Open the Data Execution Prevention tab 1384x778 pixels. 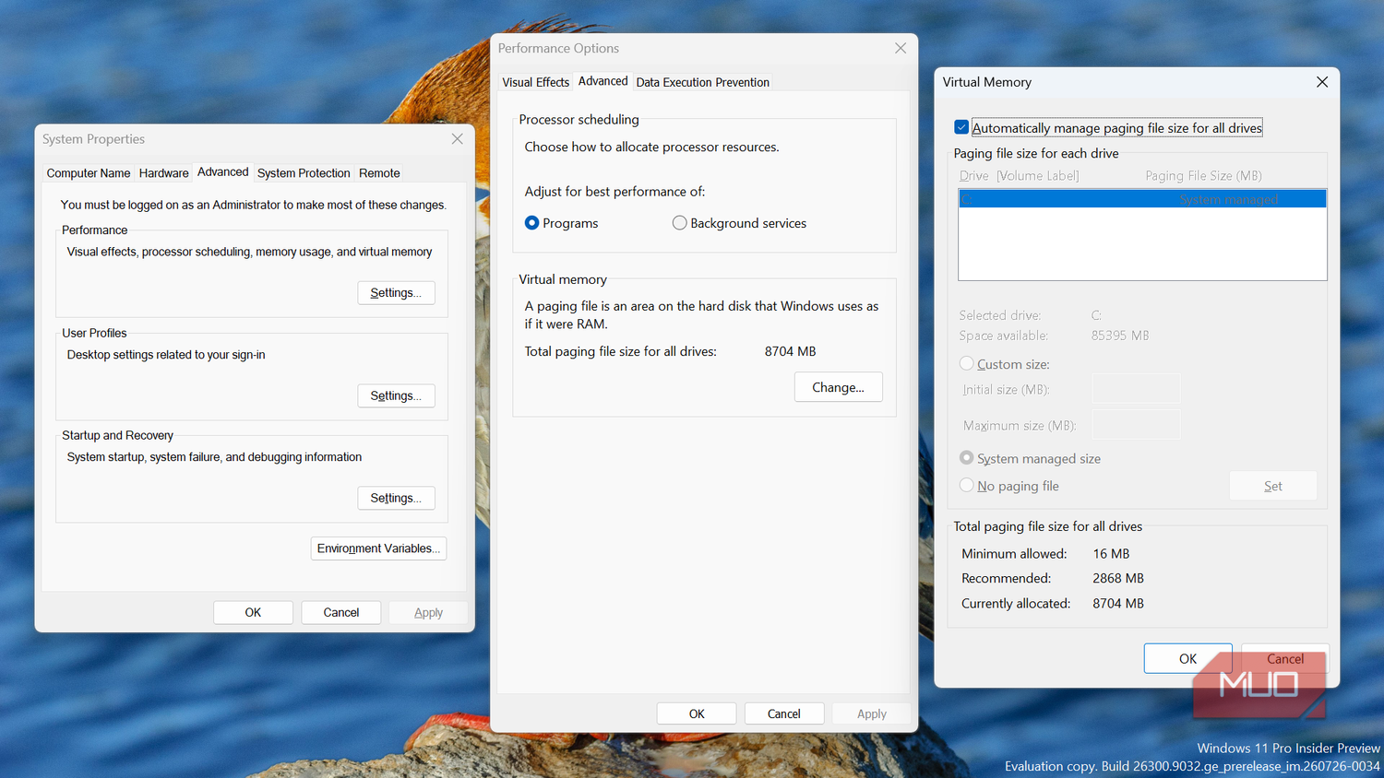702,82
